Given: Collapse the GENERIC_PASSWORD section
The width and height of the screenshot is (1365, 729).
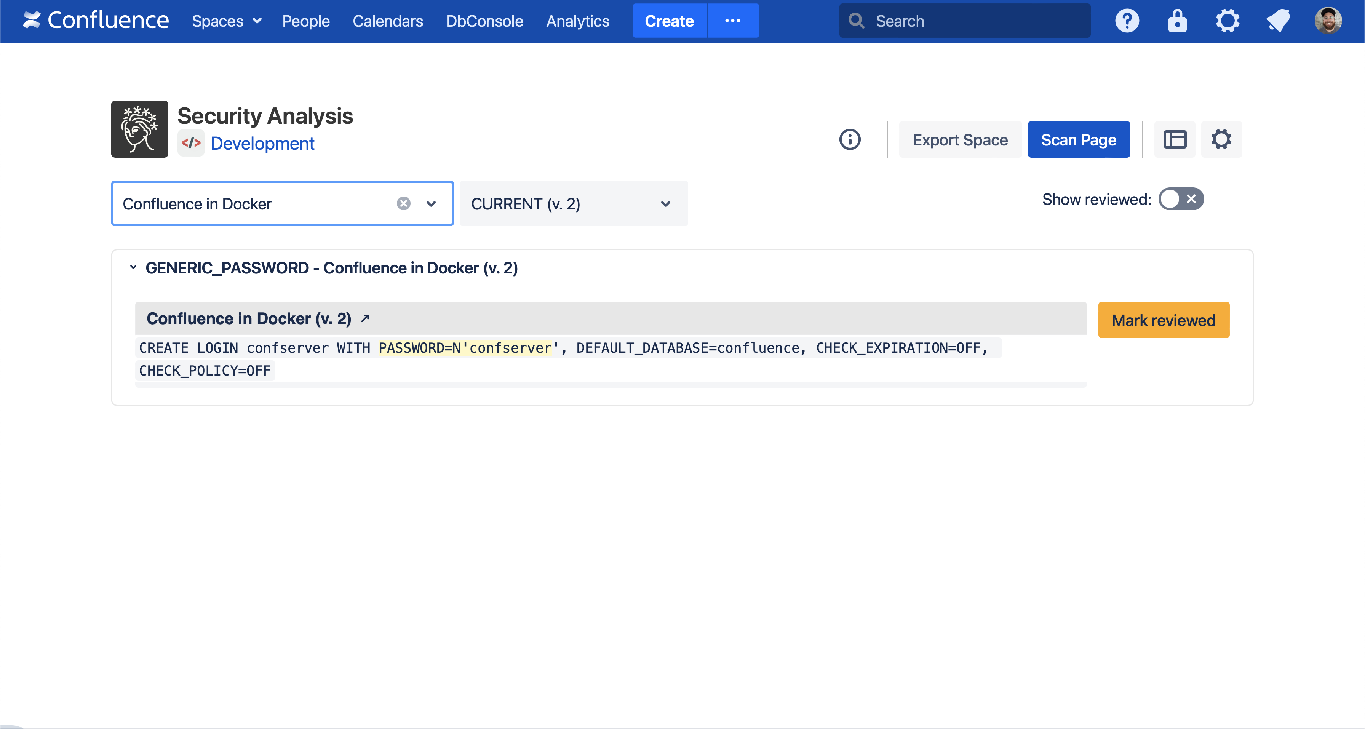Looking at the screenshot, I should click(133, 267).
